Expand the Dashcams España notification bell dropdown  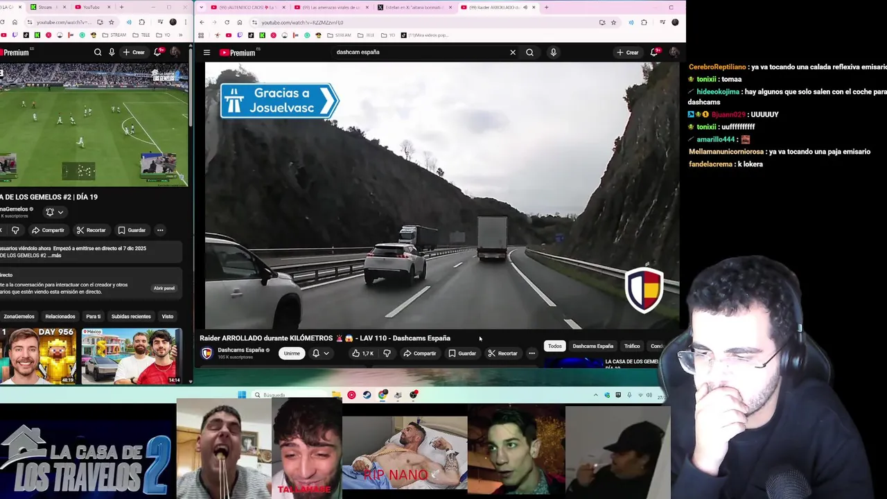pyautogui.click(x=320, y=353)
